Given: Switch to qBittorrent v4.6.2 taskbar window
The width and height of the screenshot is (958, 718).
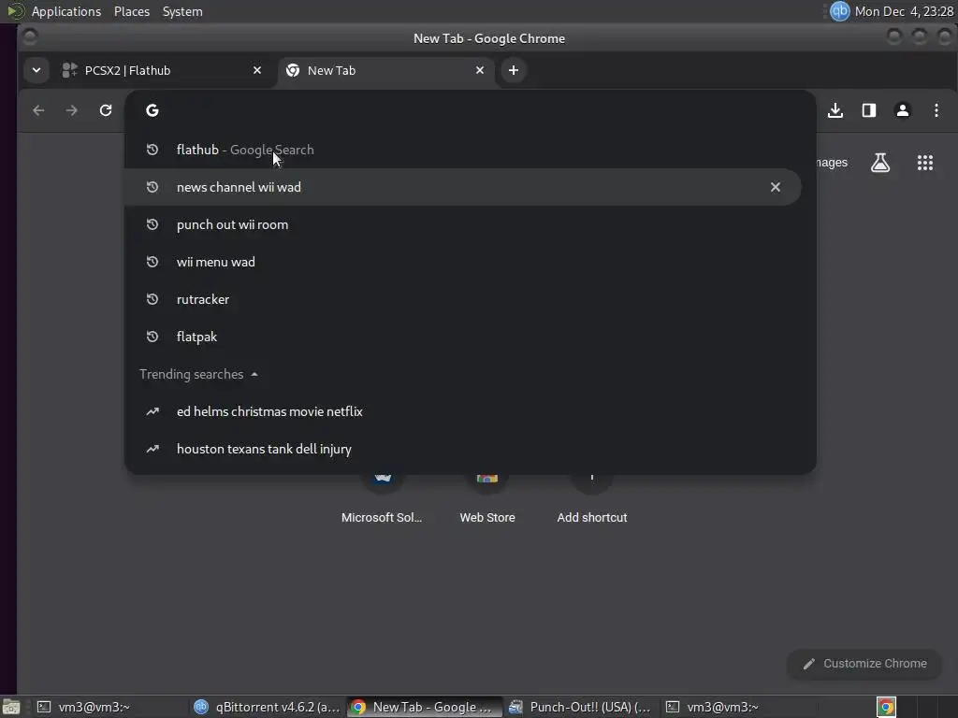Looking at the screenshot, I should [267, 707].
